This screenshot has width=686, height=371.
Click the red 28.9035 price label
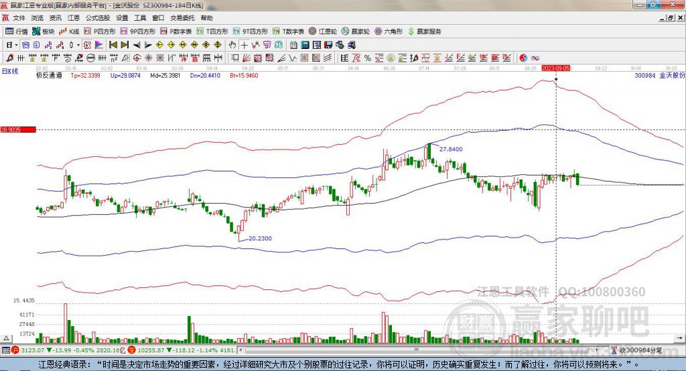click(18, 129)
